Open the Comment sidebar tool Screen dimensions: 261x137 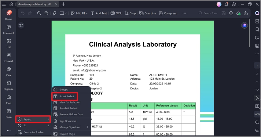click(9, 30)
